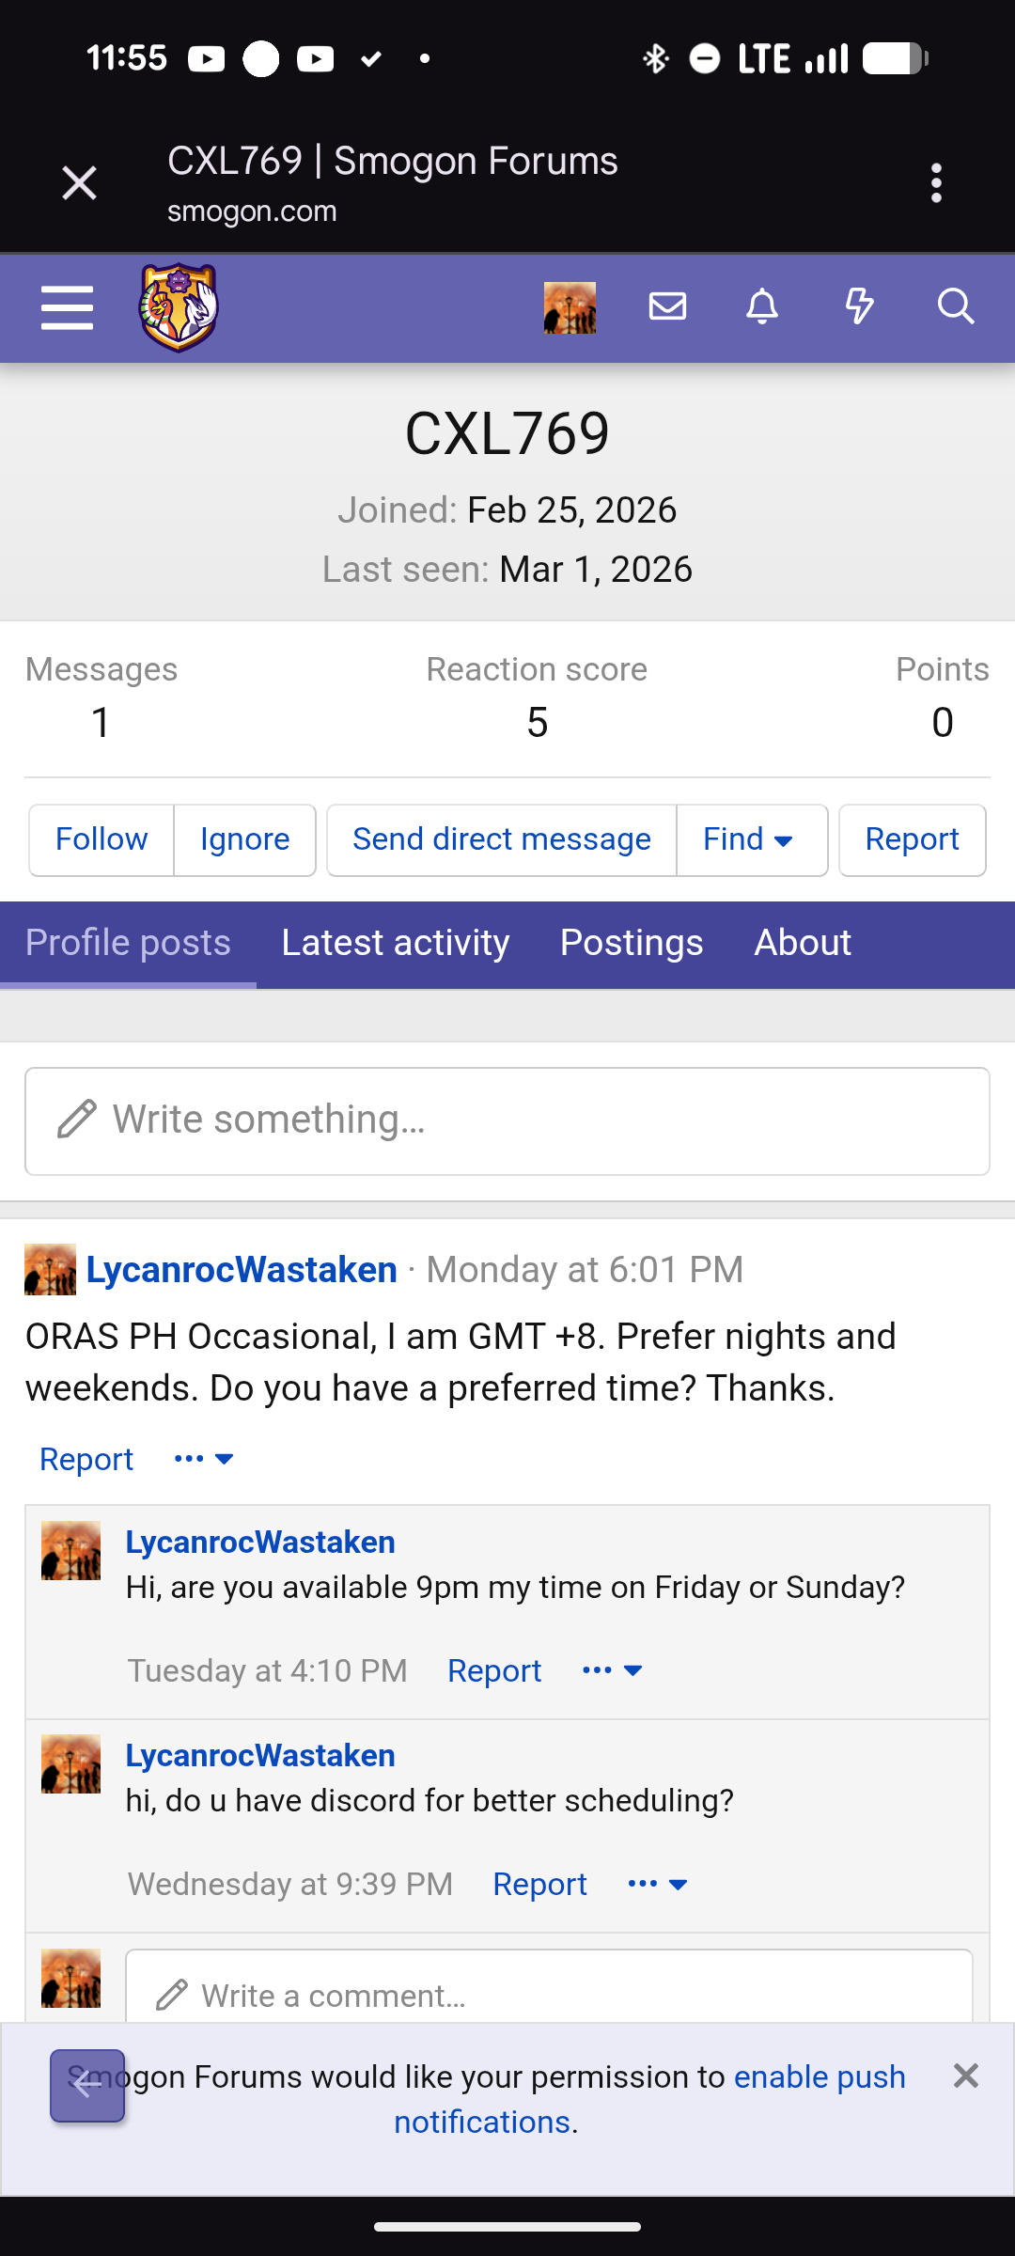Viewport: 1015px width, 2256px height.
Task: Click the Write something input field
Action: pyautogui.click(x=507, y=1120)
